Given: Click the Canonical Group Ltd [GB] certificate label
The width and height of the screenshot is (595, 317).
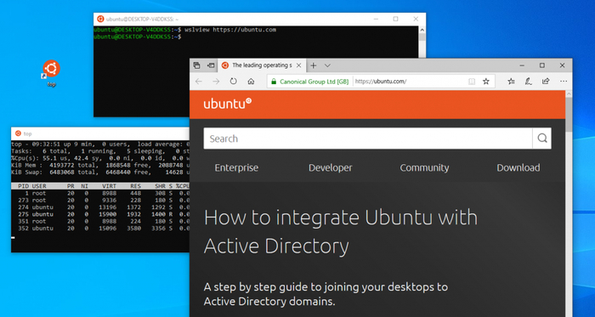Looking at the screenshot, I should click(x=314, y=82).
